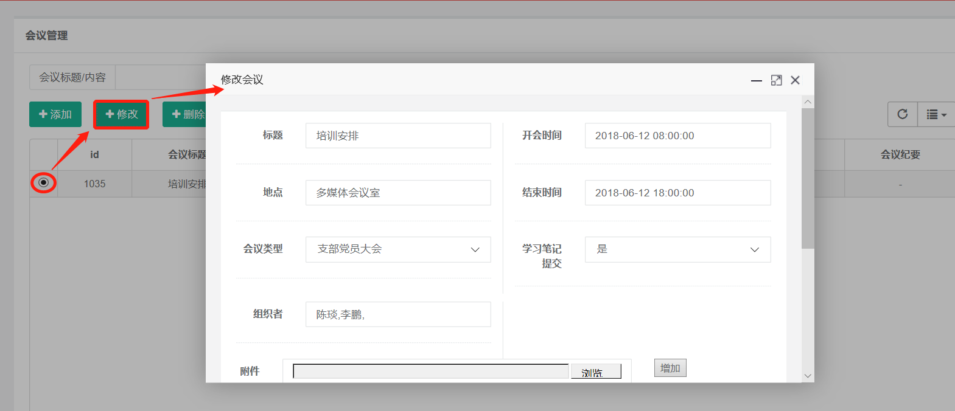
Task: Click the 地点 input field
Action: tap(398, 193)
